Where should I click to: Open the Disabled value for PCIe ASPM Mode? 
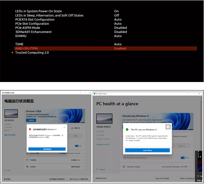(x=120, y=28)
